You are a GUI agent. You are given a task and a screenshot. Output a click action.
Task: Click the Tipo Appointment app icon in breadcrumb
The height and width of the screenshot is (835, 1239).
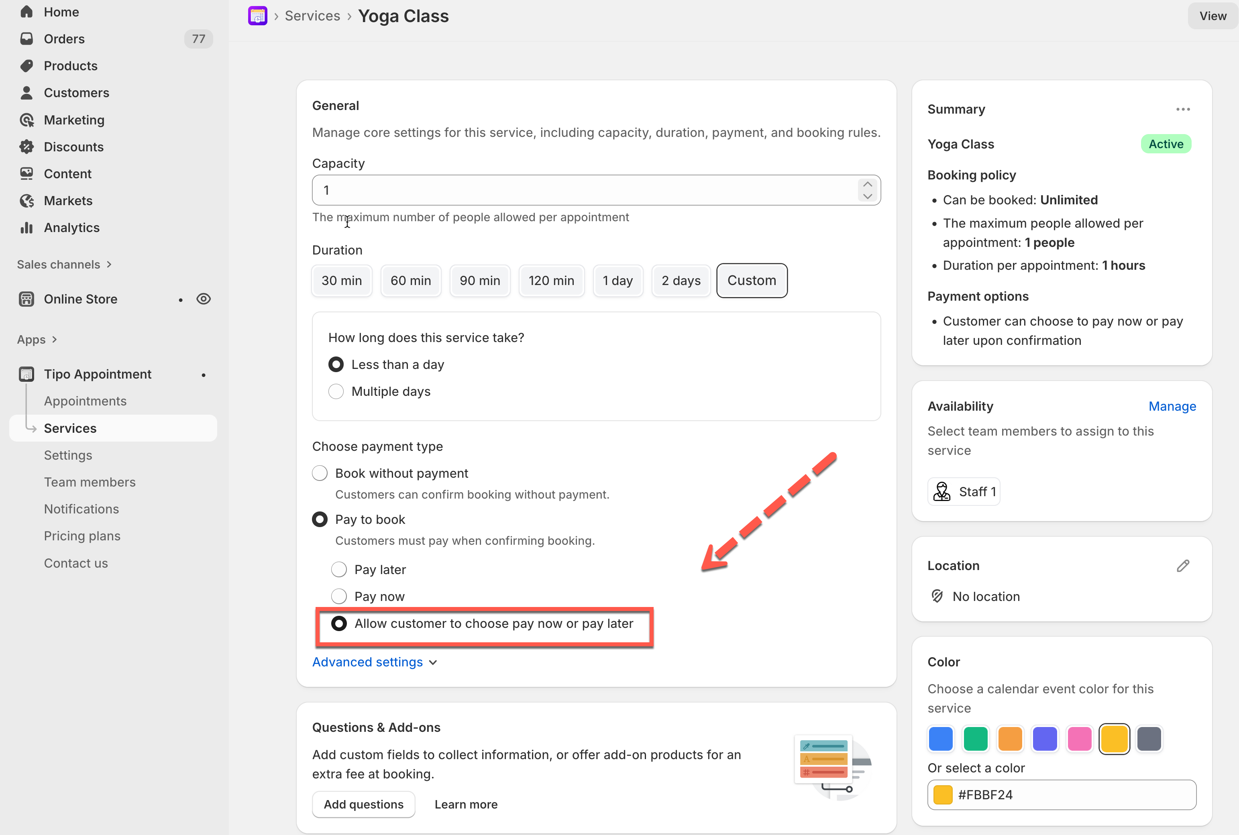pyautogui.click(x=257, y=16)
